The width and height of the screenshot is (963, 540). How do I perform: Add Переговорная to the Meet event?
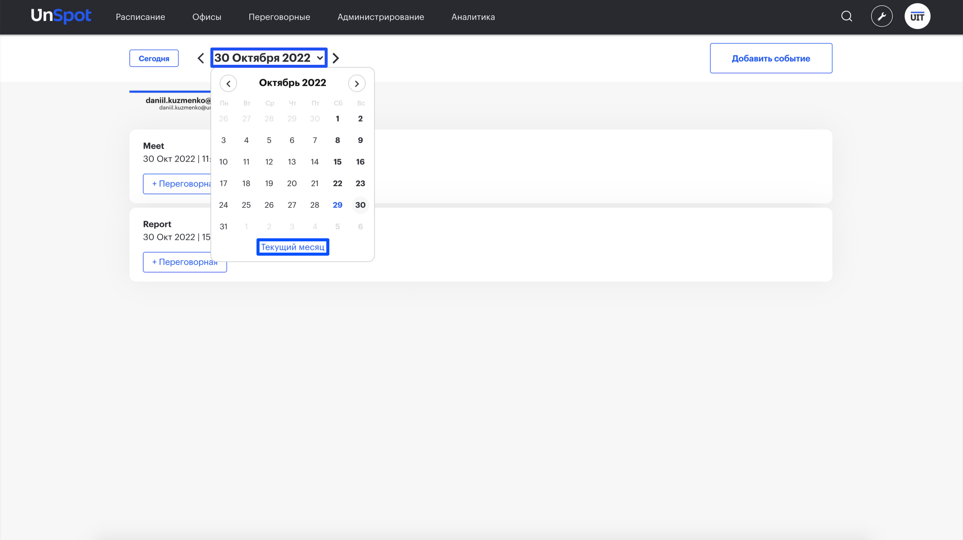[x=177, y=183]
